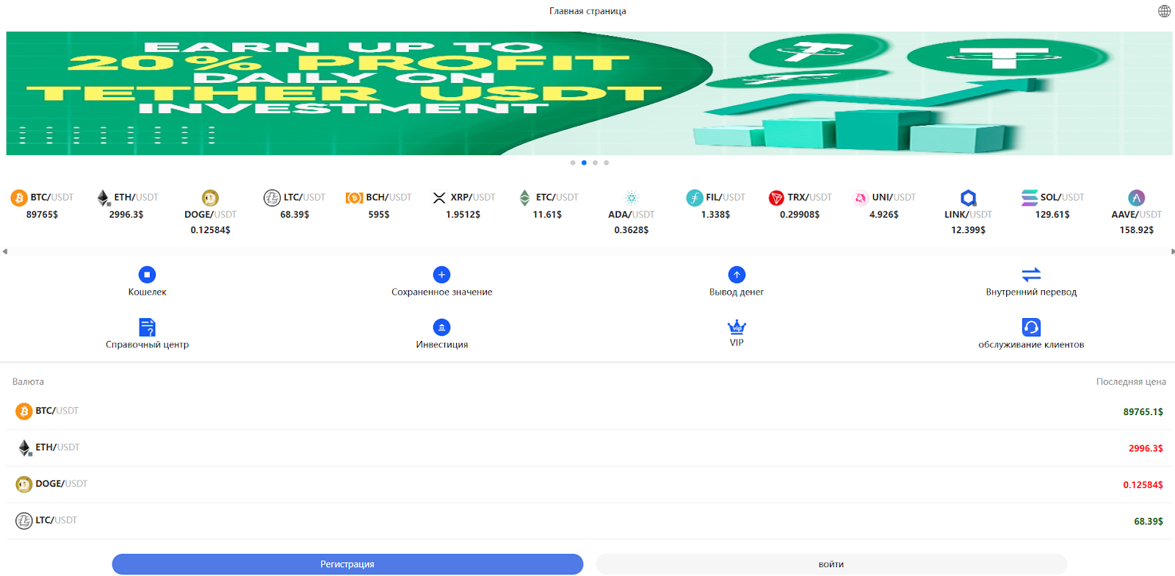Click the Сохраненное значение plus icon

pyautogui.click(x=441, y=275)
